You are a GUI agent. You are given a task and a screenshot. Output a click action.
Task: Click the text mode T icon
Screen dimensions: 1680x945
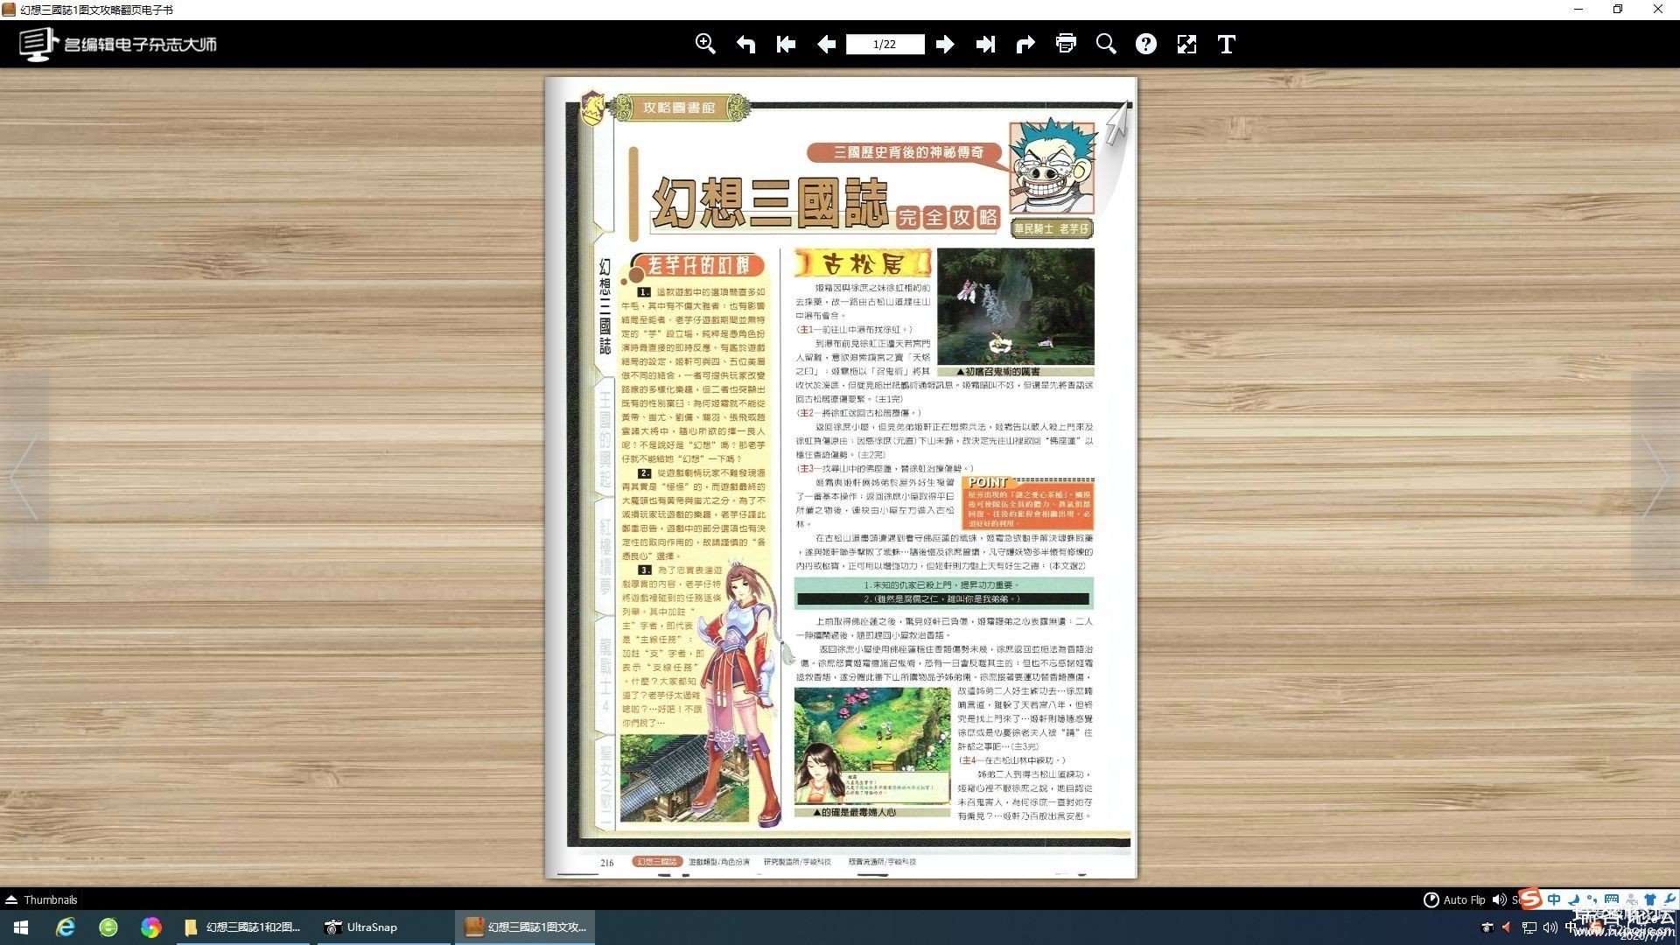click(1227, 44)
